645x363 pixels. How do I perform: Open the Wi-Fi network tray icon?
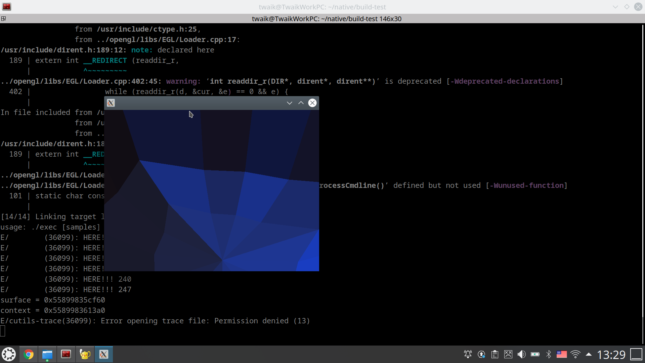click(575, 354)
